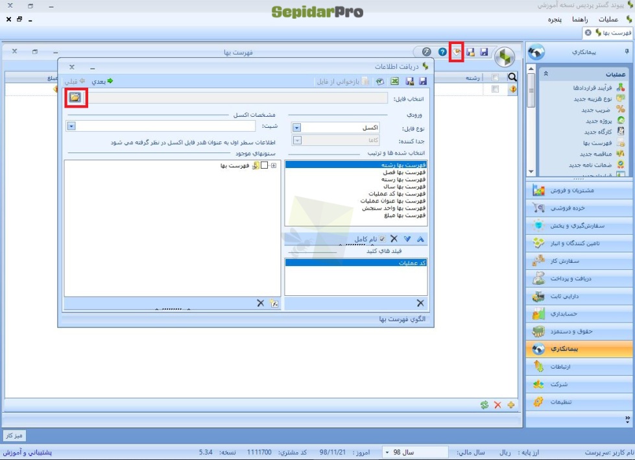Click the operations panel scroll-down arrow
The image size is (635, 460).
click(531, 172)
